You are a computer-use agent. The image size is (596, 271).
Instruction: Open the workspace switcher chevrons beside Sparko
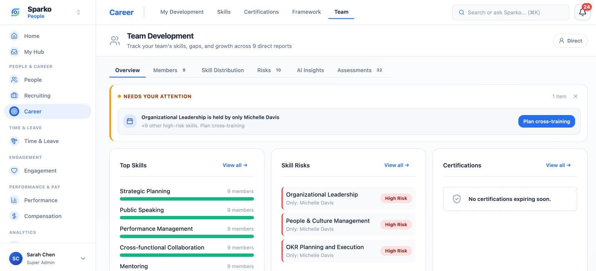[x=78, y=13]
